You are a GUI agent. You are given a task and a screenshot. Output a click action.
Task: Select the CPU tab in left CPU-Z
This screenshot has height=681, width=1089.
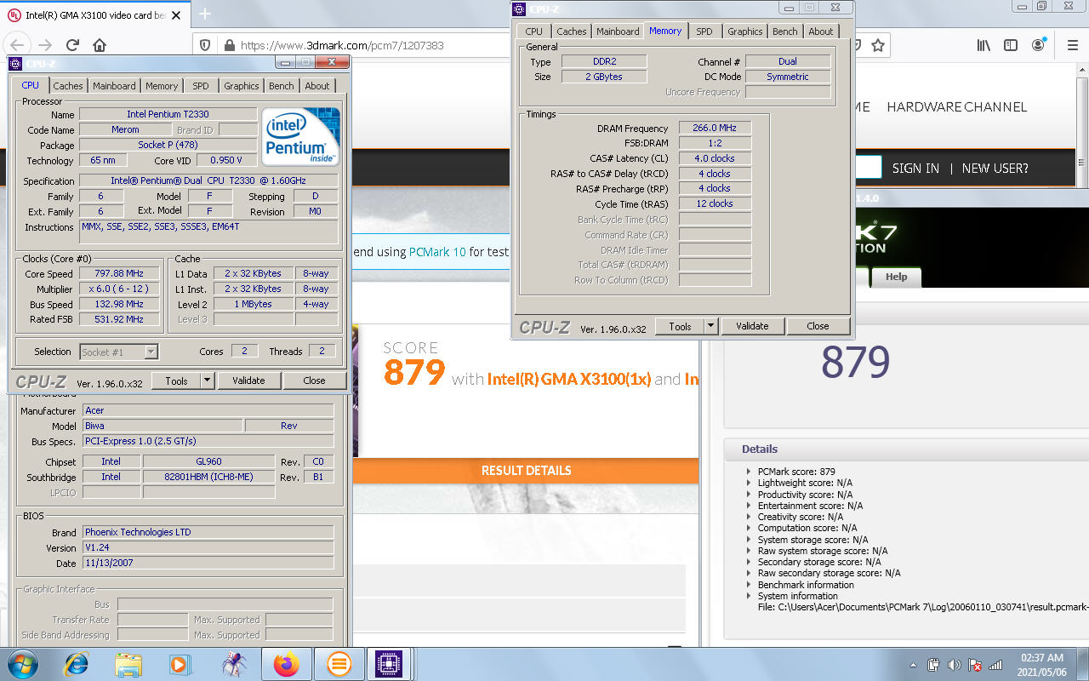pyautogui.click(x=31, y=85)
